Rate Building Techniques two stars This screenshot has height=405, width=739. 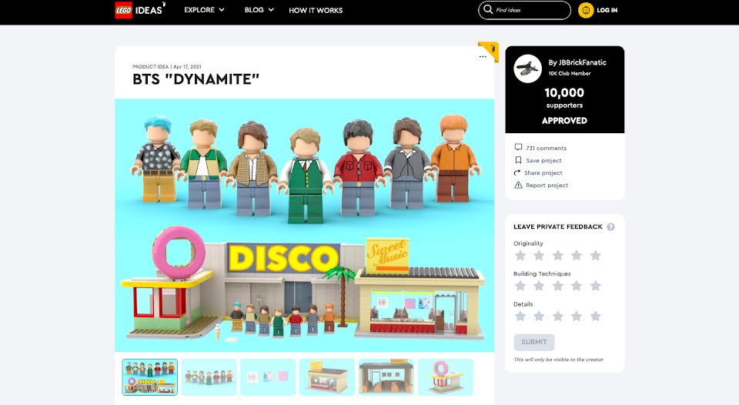[539, 286]
